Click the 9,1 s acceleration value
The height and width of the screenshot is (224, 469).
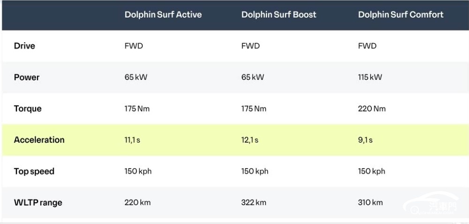point(365,140)
